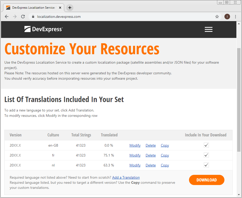
Task: Open the Chrome three-dot menu
Action: pyautogui.click(x=235, y=17)
